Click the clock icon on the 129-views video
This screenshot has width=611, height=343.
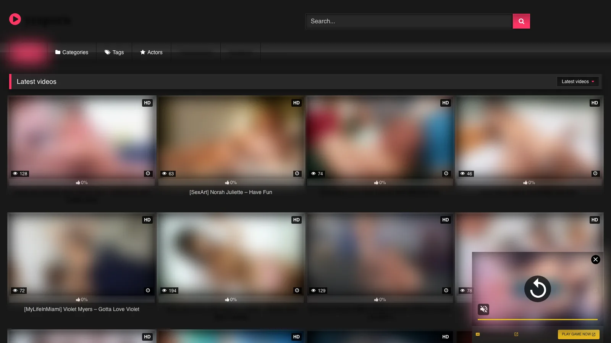pos(446,290)
